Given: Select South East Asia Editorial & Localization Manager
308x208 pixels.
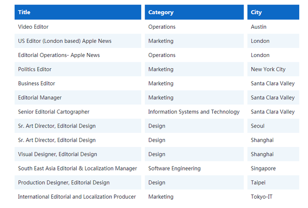Looking at the screenshot, I should pos(77,169).
